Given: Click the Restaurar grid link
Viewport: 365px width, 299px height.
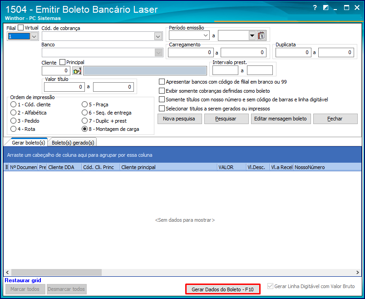Looking at the screenshot, I should pos(23,280).
